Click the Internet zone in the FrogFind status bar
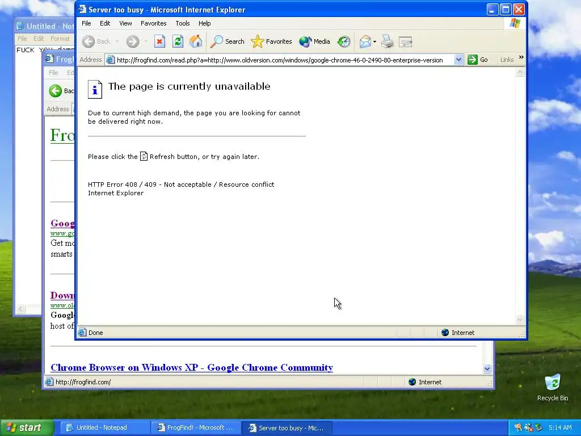Viewport: 581px width, 436px height. pos(425,382)
